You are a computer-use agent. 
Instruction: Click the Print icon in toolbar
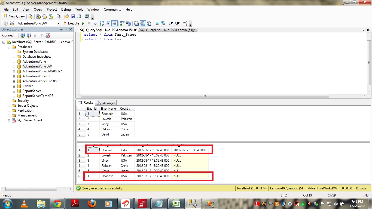79,16
